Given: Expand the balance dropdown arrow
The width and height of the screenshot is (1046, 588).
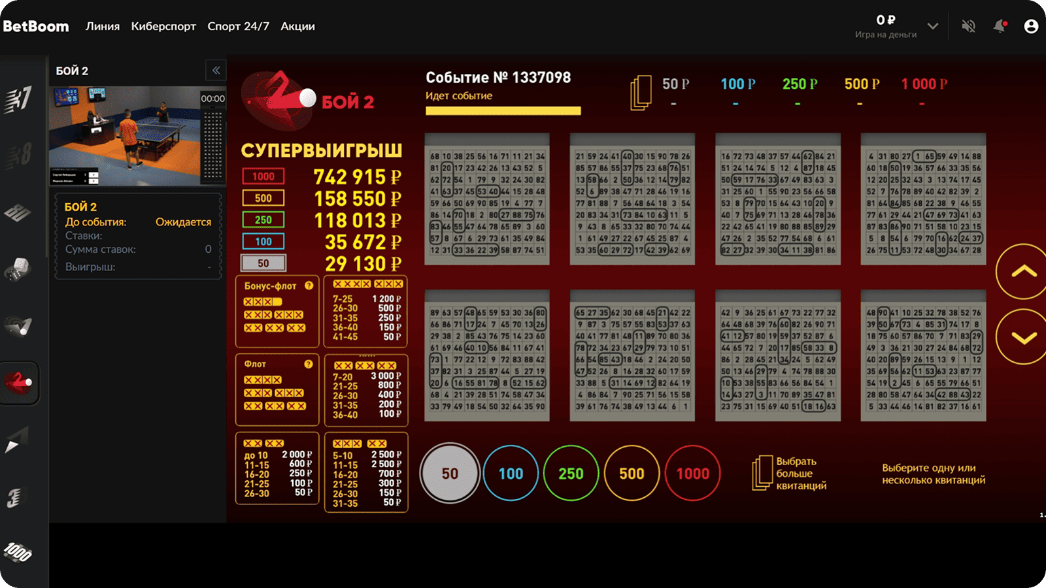Looking at the screenshot, I should click(933, 26).
